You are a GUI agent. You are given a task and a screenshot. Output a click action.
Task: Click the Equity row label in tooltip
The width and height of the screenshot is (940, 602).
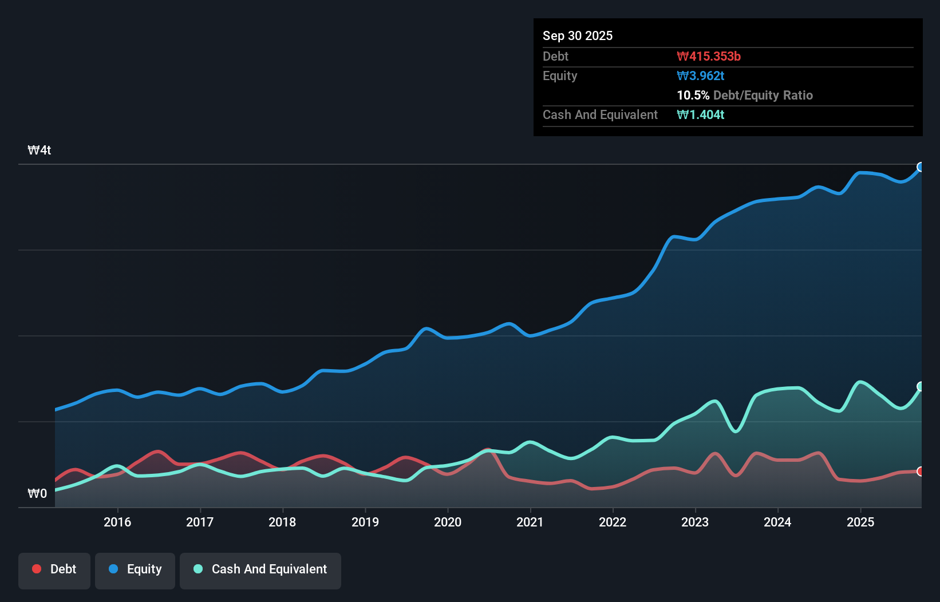[x=560, y=76]
